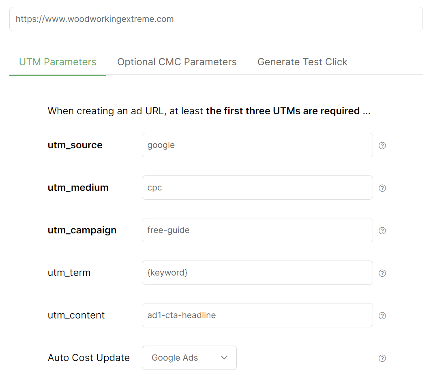Click the help icon beside utm_source
Screen dimensions: 431x376
tap(382, 145)
